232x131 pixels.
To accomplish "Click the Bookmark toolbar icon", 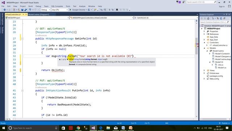I will coord(117,10).
